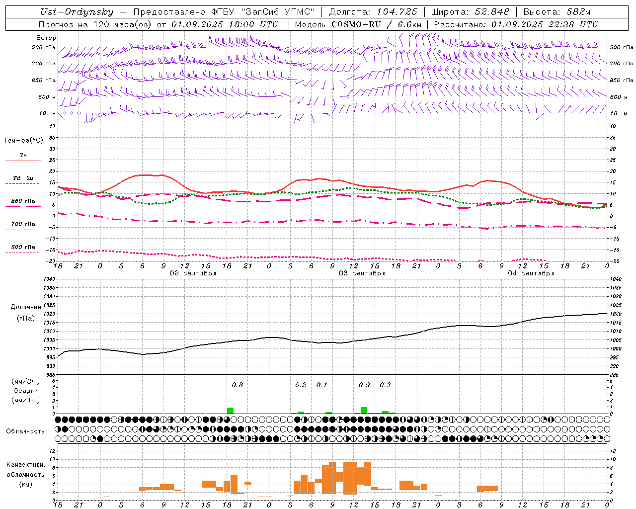Click the longitude value Долгота: 104.725
The image size is (636, 509).
pyautogui.click(x=373, y=12)
